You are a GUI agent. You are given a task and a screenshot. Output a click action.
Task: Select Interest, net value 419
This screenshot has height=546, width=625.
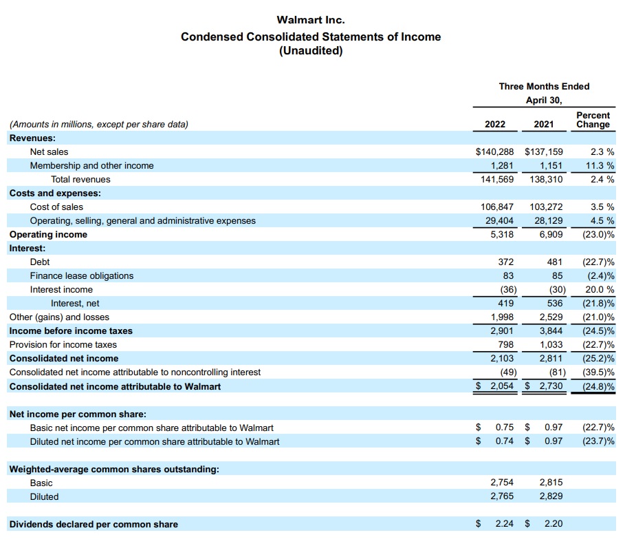(506, 304)
